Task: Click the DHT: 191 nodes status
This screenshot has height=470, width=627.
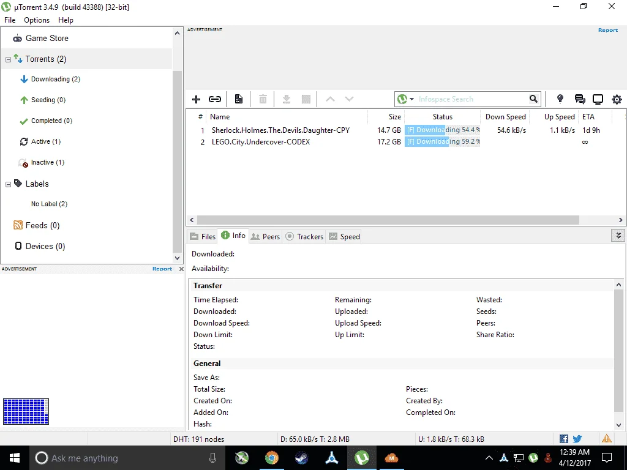Action: pos(199,439)
